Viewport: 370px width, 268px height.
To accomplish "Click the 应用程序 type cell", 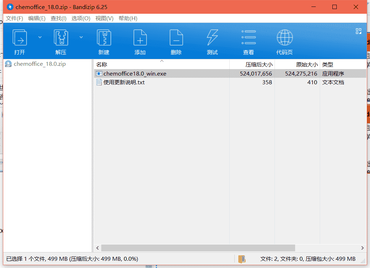I will [333, 74].
